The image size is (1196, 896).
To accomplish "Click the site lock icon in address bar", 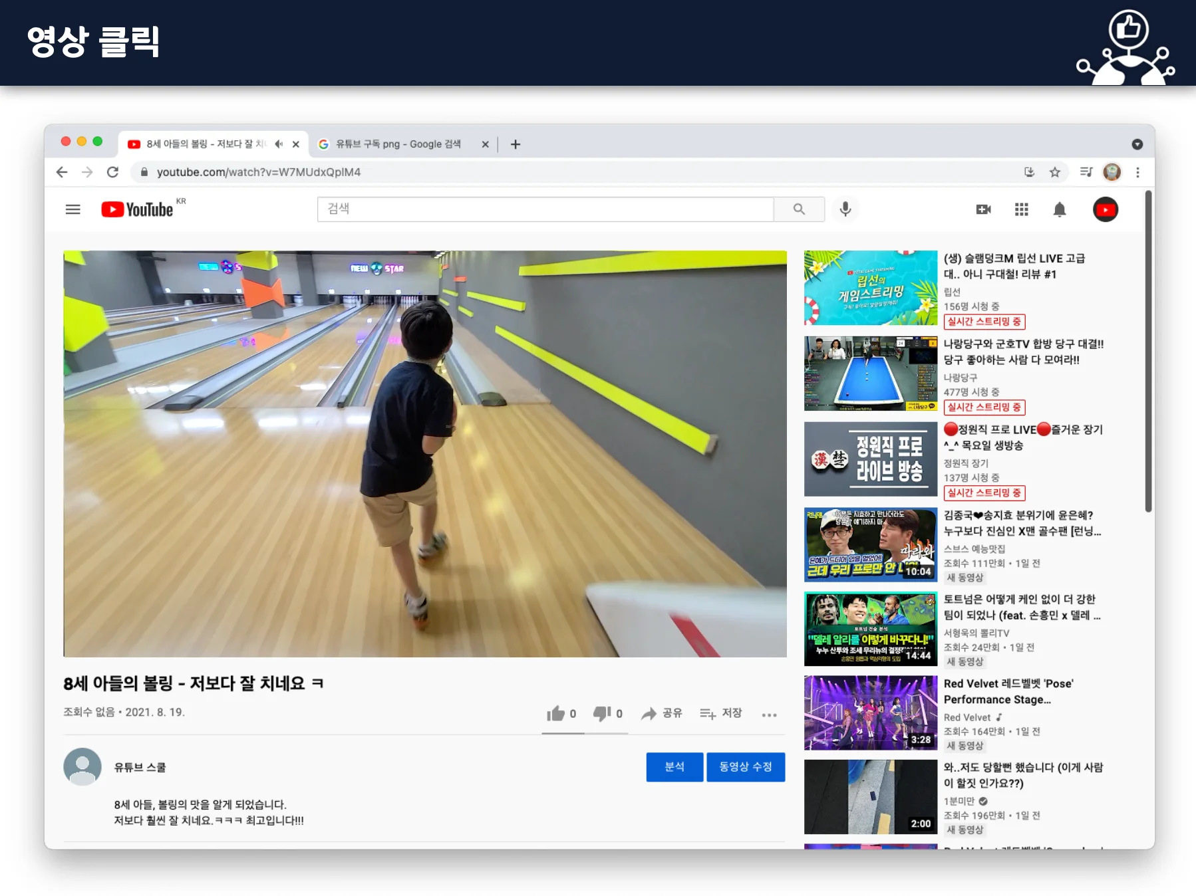I will point(144,172).
